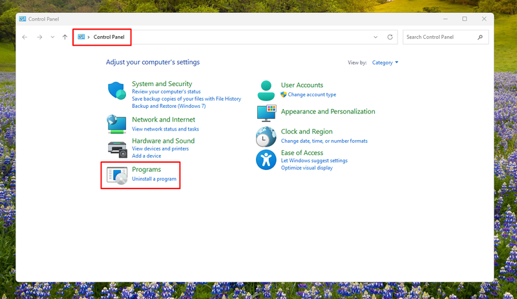Image resolution: width=517 pixels, height=299 pixels.
Task: Click the Programs category icon
Action: [117, 176]
